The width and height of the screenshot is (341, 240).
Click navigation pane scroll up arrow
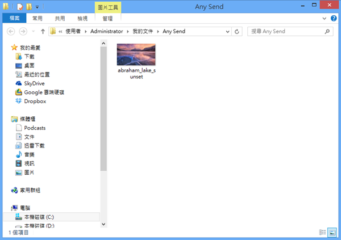(103, 43)
